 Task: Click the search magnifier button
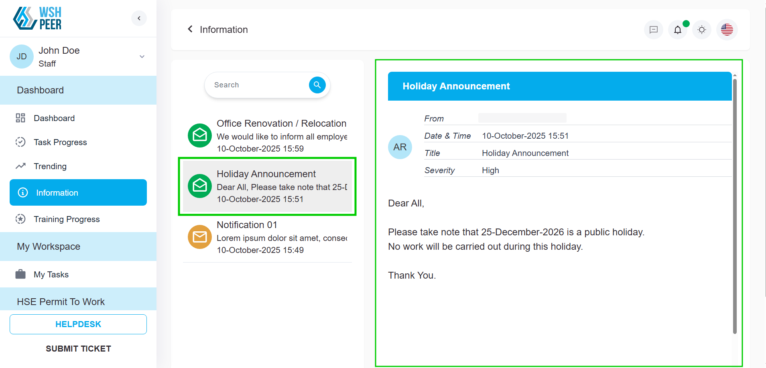[x=317, y=85]
